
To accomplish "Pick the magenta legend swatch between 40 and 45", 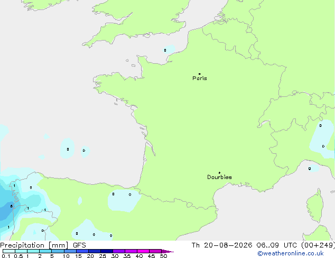I will (x=143, y=251).
